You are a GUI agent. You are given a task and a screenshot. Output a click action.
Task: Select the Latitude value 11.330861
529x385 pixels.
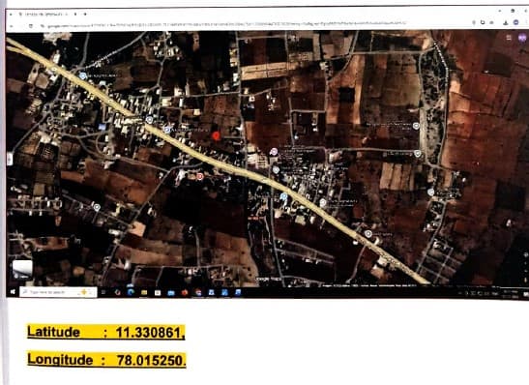point(150,333)
